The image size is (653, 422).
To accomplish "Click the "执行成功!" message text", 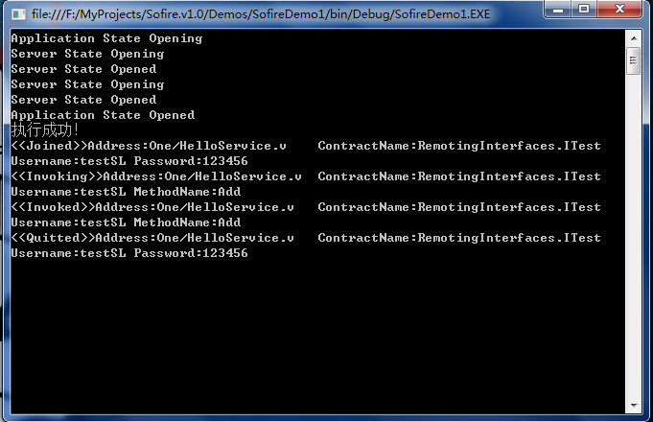I will coord(45,130).
